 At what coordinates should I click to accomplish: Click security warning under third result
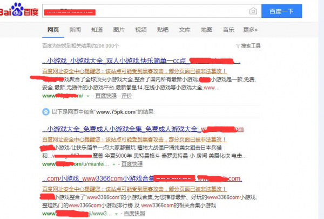tap(134, 189)
